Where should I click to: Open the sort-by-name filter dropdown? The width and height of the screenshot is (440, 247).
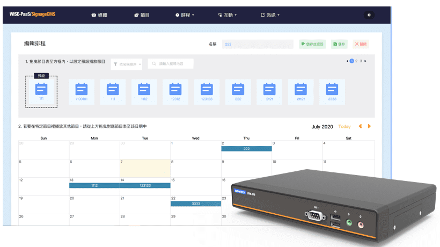click(x=127, y=64)
